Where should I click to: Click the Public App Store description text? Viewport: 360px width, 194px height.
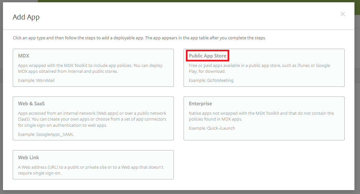[259, 68]
